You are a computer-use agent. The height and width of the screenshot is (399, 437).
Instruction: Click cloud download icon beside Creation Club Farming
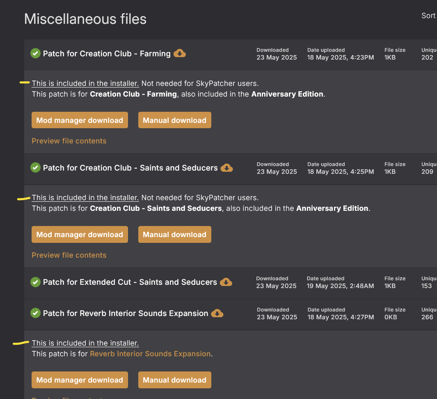pos(180,53)
